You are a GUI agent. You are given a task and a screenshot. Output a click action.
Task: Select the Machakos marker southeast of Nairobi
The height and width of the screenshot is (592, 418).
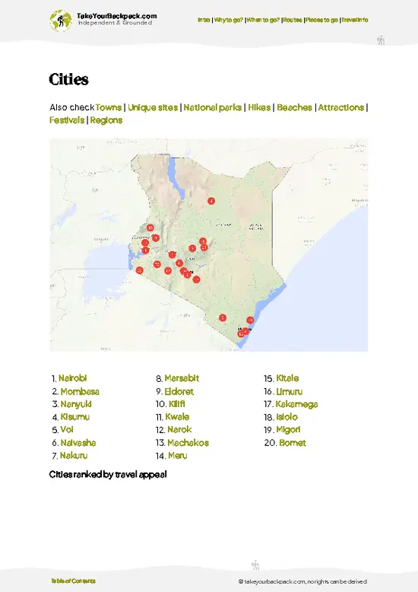pyautogui.click(x=196, y=279)
